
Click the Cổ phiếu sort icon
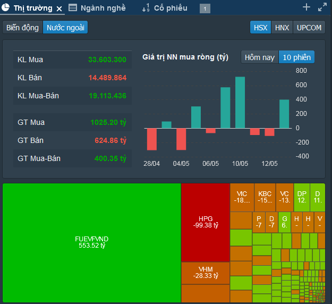pyautogui.click(x=146, y=8)
